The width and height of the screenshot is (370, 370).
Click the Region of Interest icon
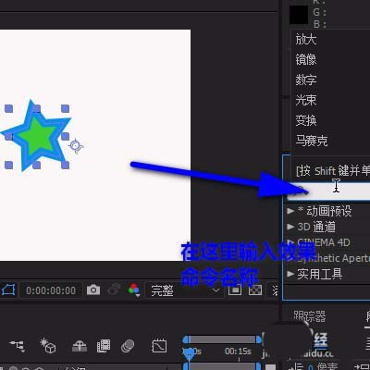click(x=235, y=290)
